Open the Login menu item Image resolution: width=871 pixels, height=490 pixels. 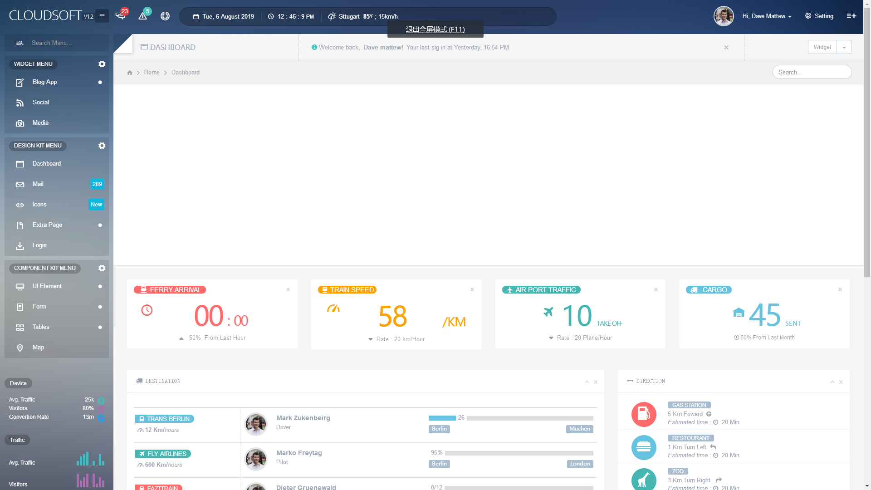coord(57,245)
